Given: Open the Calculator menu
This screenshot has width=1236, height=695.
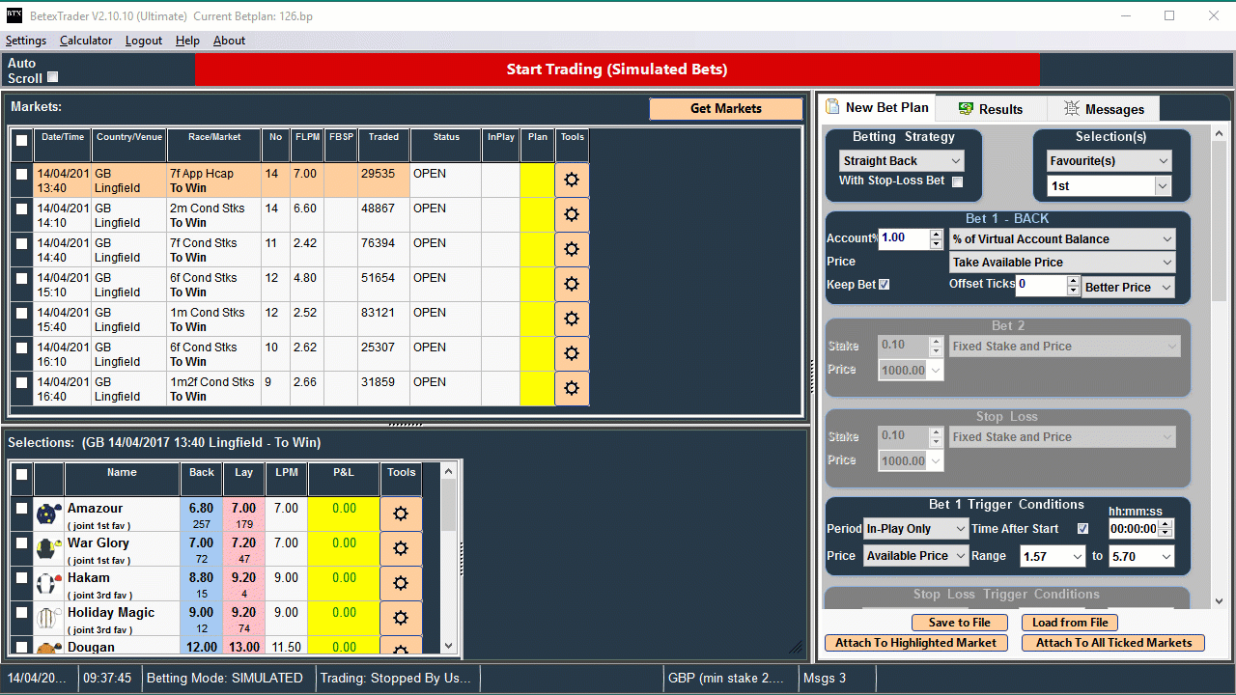Looking at the screenshot, I should coord(86,41).
